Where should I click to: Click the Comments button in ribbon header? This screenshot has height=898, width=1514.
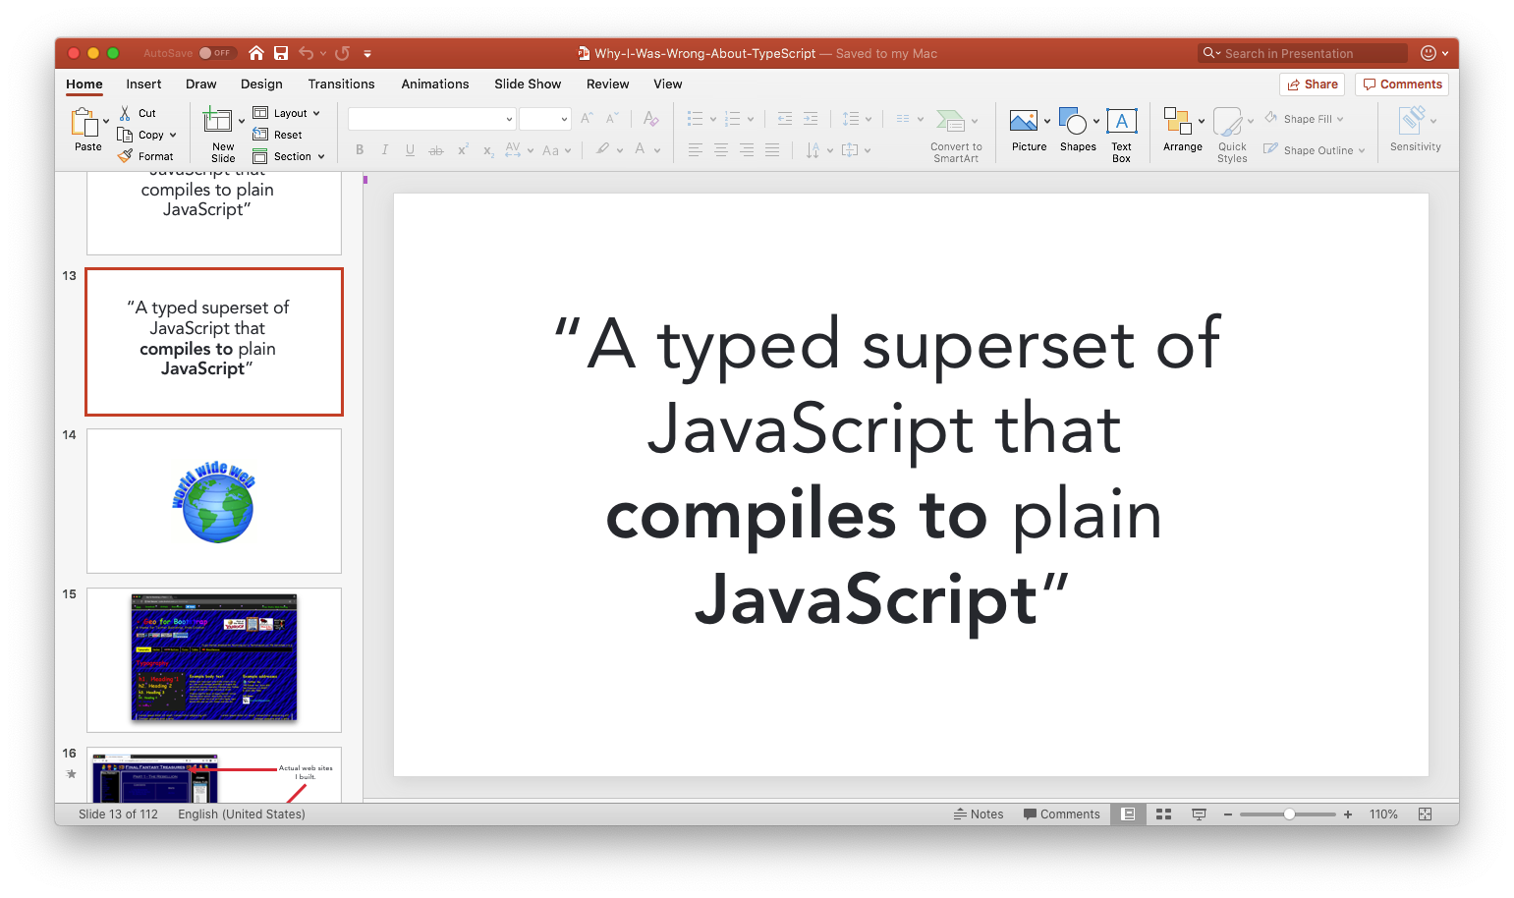coord(1402,84)
